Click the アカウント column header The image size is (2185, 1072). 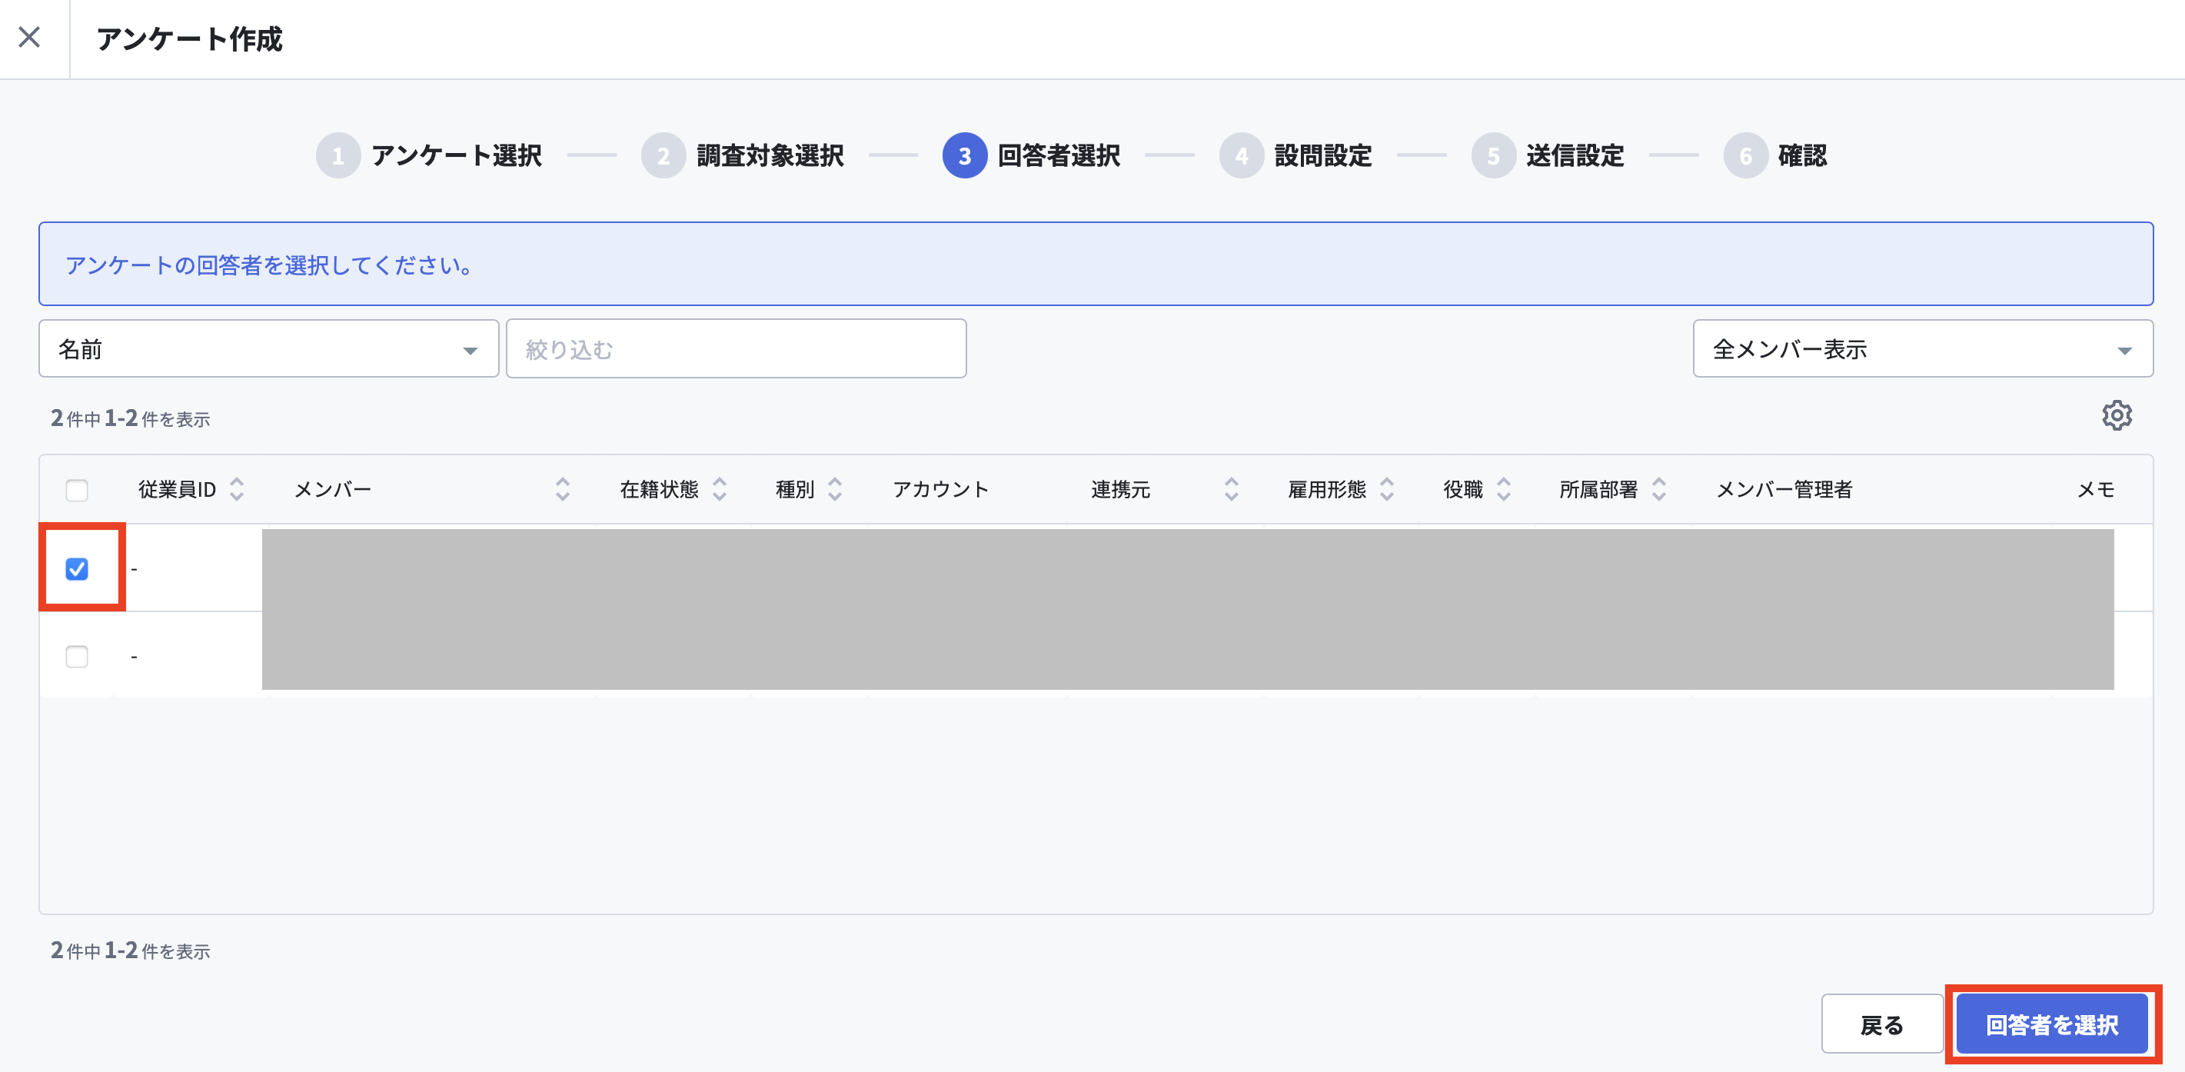pos(941,489)
